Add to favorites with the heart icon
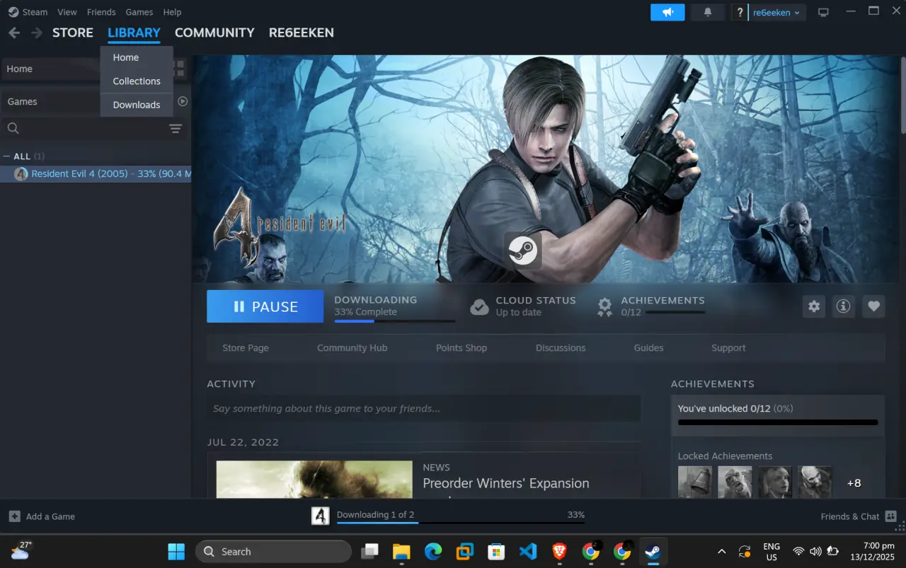Screen dimensions: 906x568 (873, 306)
